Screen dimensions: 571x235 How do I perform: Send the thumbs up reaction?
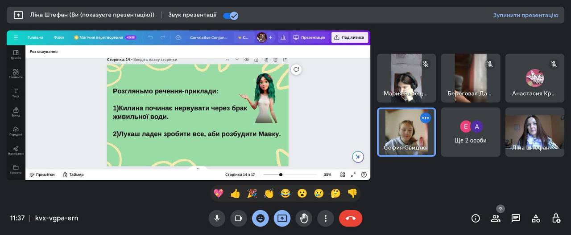click(235, 193)
